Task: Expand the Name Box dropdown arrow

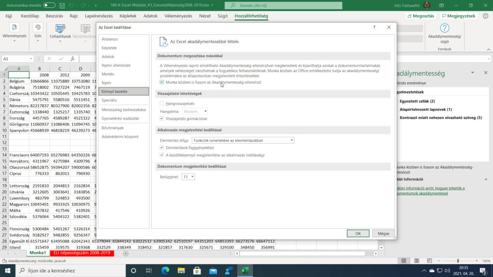Action: [31, 59]
